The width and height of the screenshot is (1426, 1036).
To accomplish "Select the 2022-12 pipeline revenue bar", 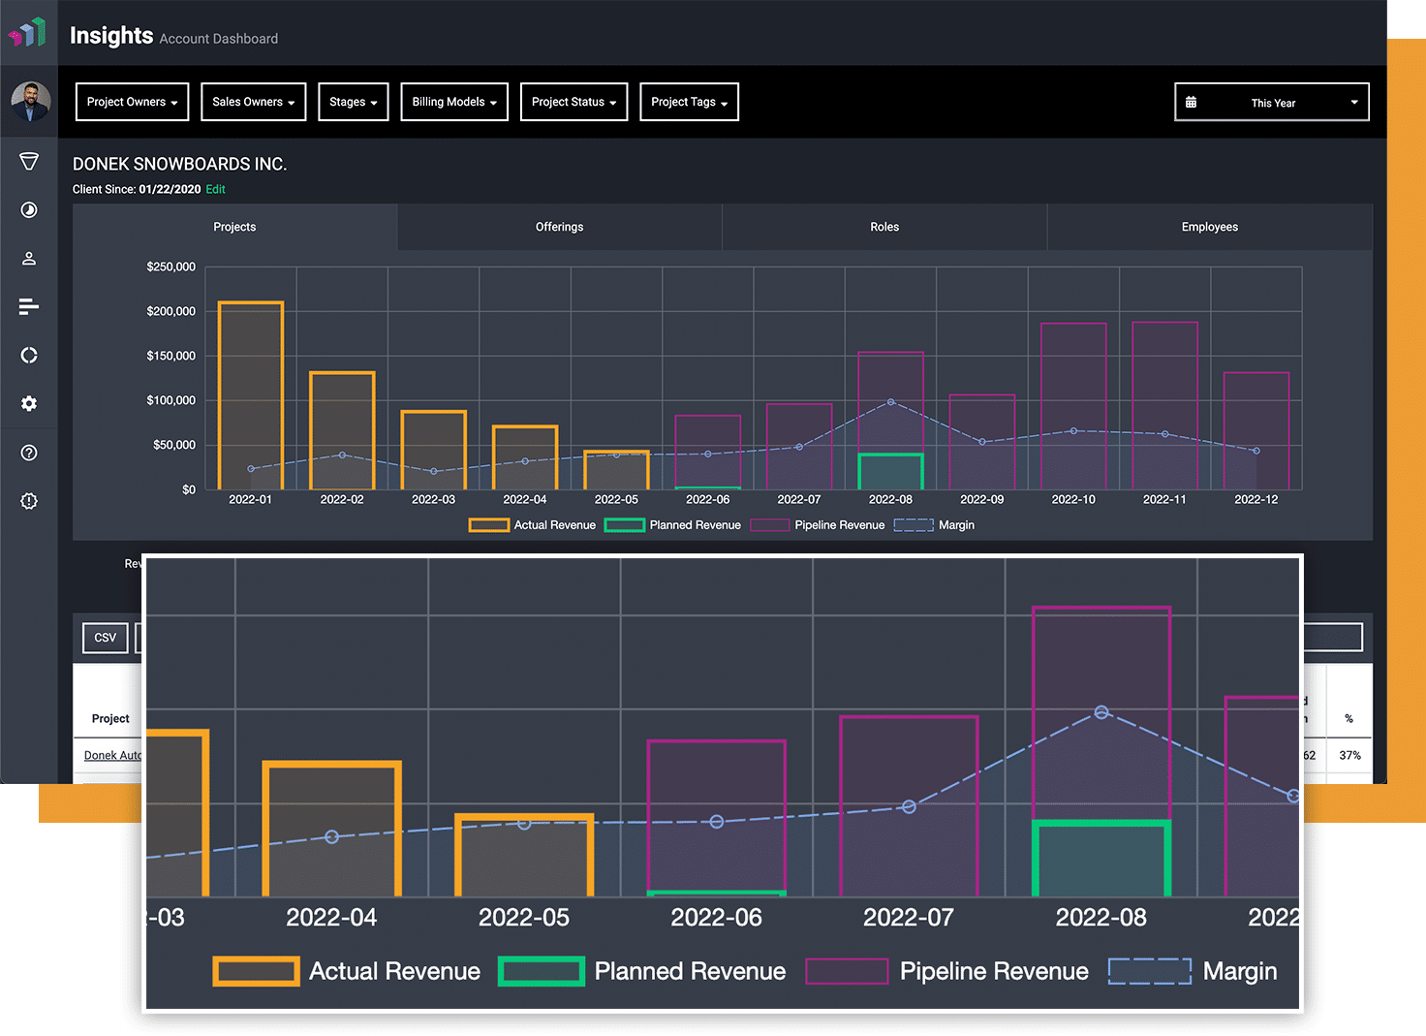I will (x=1256, y=430).
